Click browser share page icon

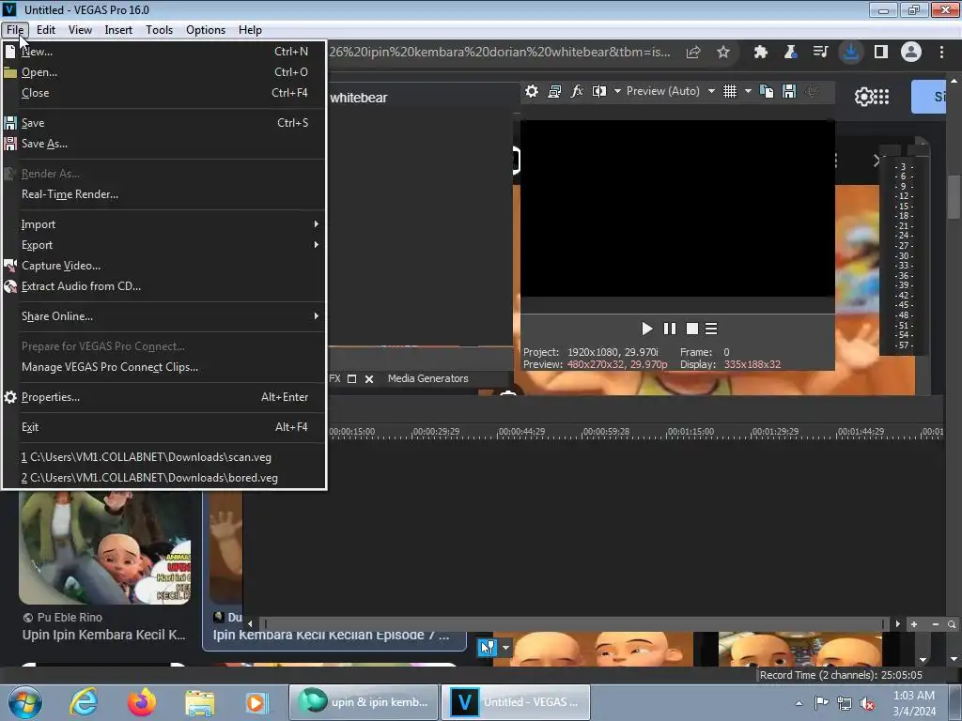[x=693, y=53]
